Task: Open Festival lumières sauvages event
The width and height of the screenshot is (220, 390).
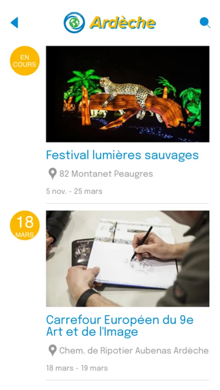Action: (122, 155)
